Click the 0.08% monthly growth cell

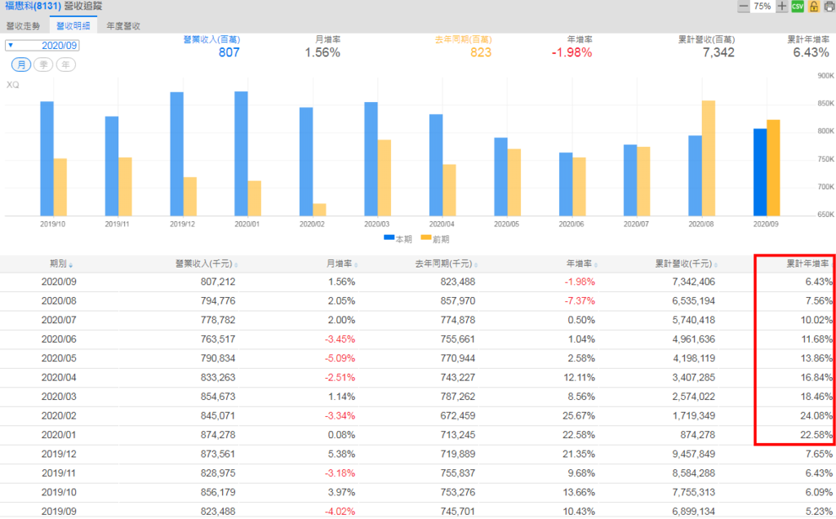[342, 435]
